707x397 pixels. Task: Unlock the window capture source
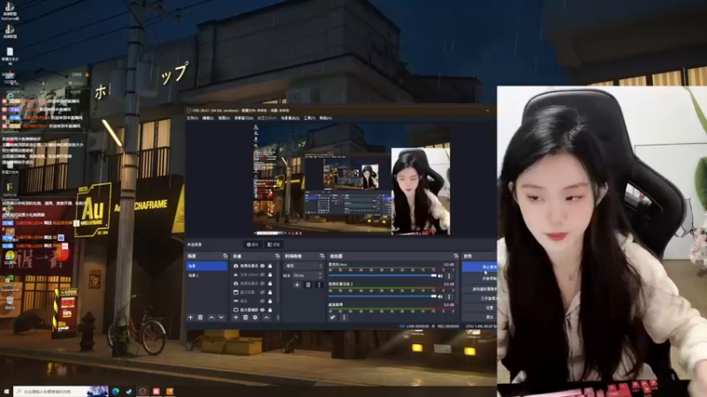[270, 292]
